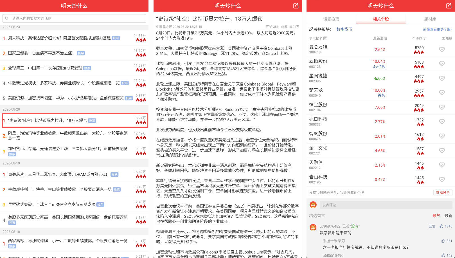
Task: Click the 显示简介 toggle icon
Action: click(x=325, y=38)
